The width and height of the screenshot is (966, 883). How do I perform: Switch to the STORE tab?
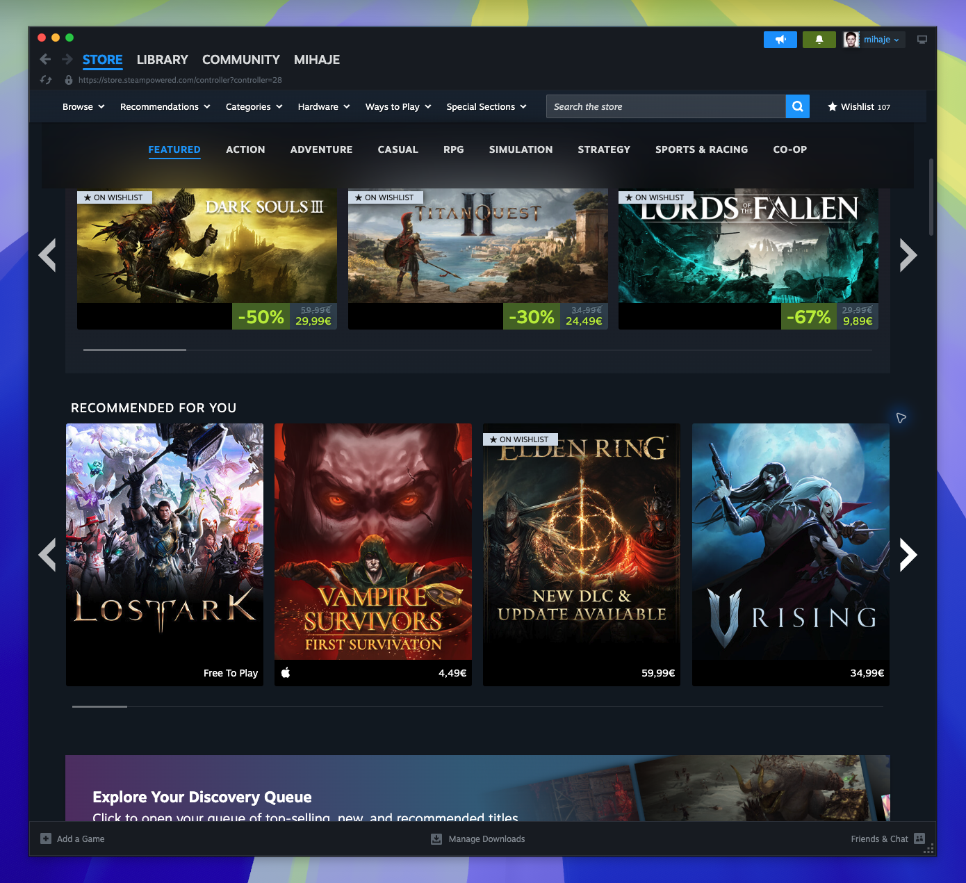pos(103,60)
